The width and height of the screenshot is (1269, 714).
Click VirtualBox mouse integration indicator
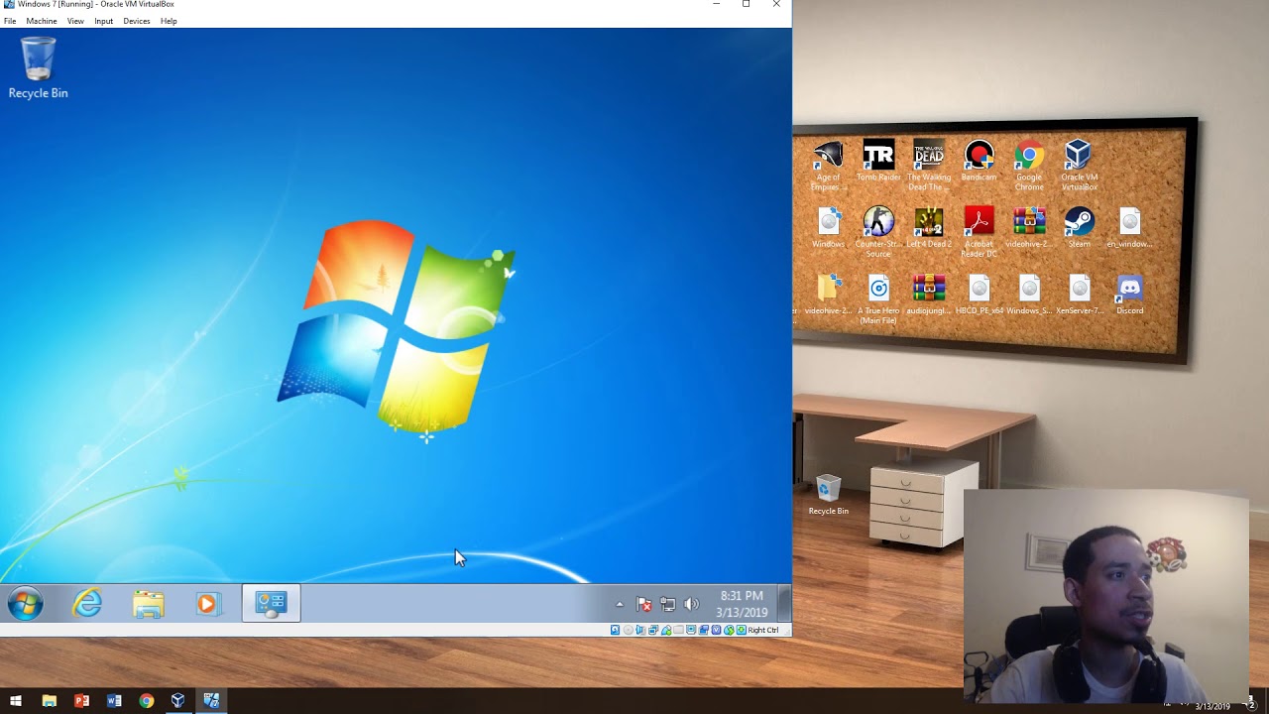point(729,630)
